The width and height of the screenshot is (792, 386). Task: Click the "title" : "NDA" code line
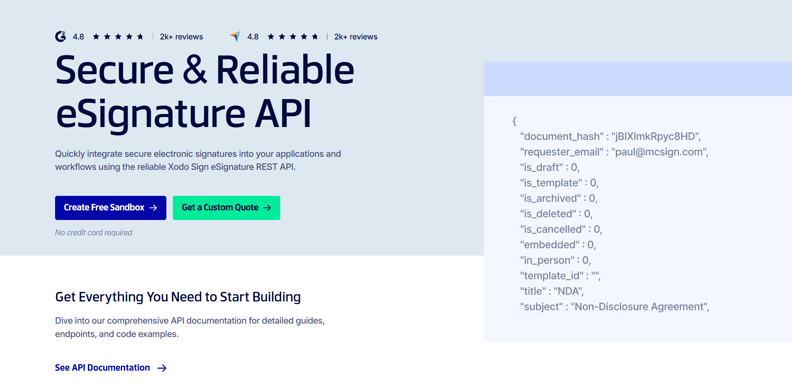pyautogui.click(x=552, y=291)
